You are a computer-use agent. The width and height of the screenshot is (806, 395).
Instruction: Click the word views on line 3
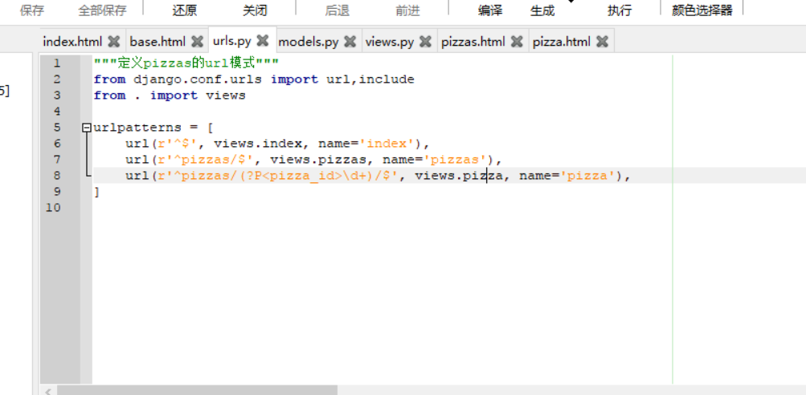(226, 96)
